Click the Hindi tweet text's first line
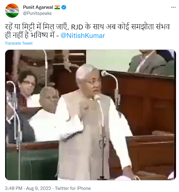The height and width of the screenshot is (192, 179). [87, 27]
